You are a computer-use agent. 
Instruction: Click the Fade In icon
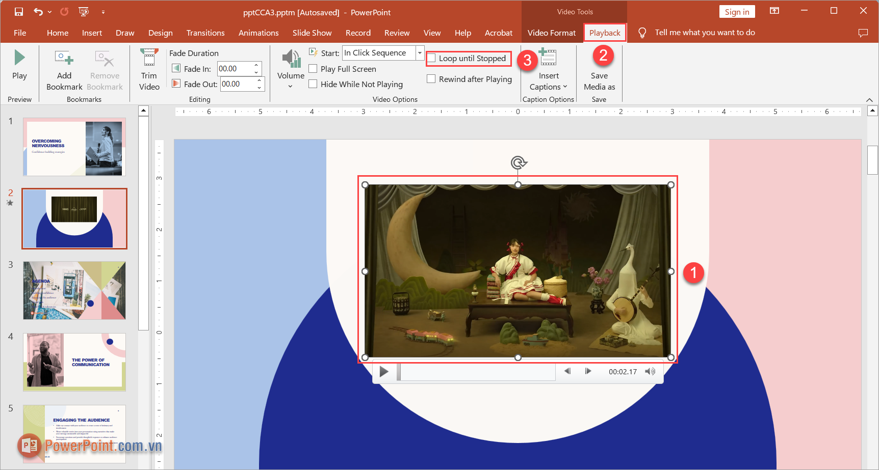click(176, 68)
